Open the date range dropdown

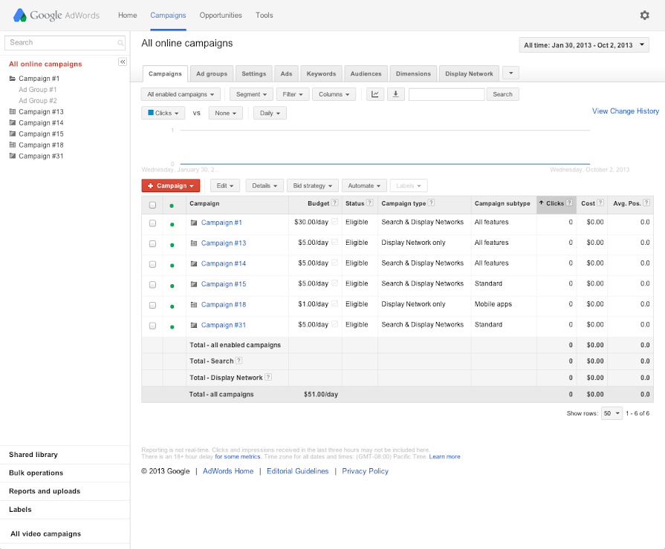pos(583,45)
